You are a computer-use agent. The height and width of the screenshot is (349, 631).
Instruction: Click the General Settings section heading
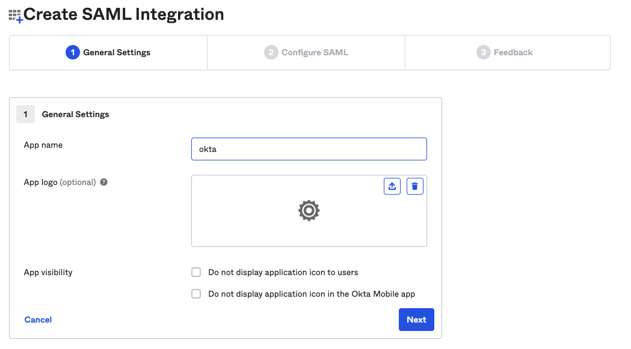click(75, 114)
